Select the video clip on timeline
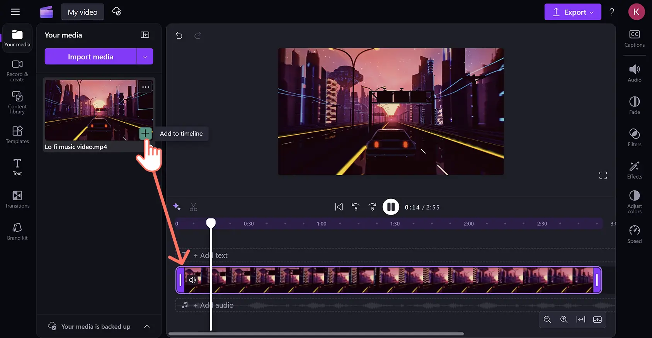 [x=389, y=280]
